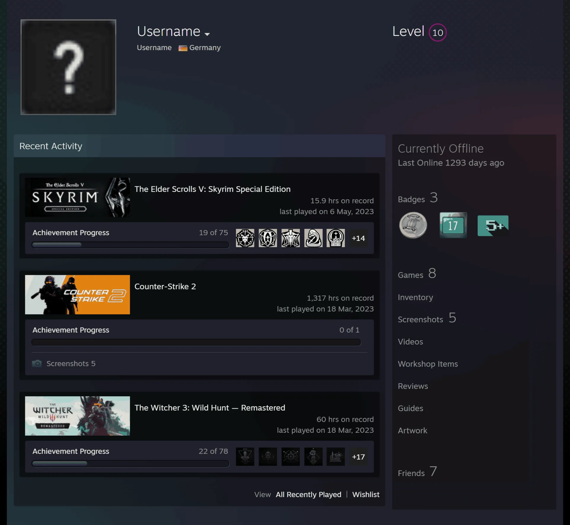This screenshot has width=570, height=525.
Task: Open the profile avatar image
Action: pyautogui.click(x=68, y=67)
